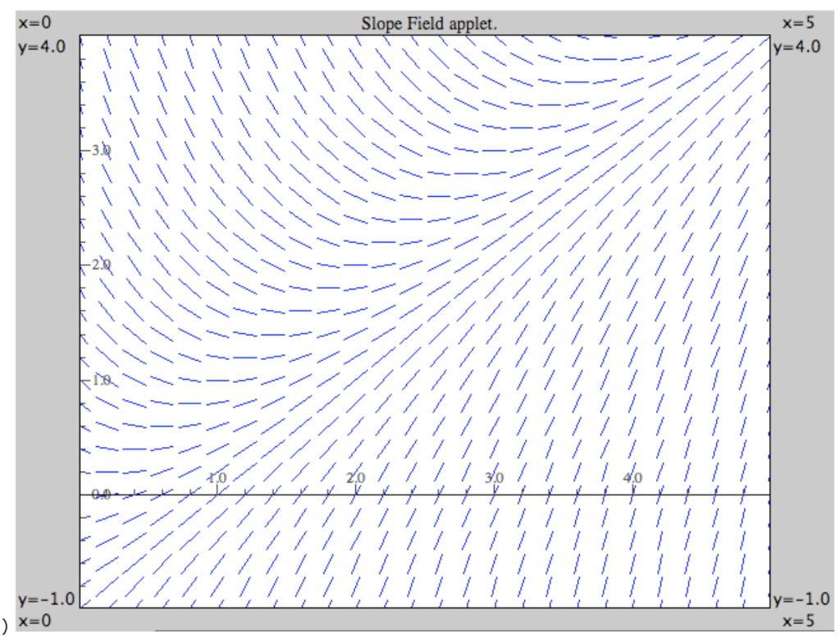Viewport: 840px width, 643px height.
Task: Click the top-right x=5 boundary label
Action: 800,24
